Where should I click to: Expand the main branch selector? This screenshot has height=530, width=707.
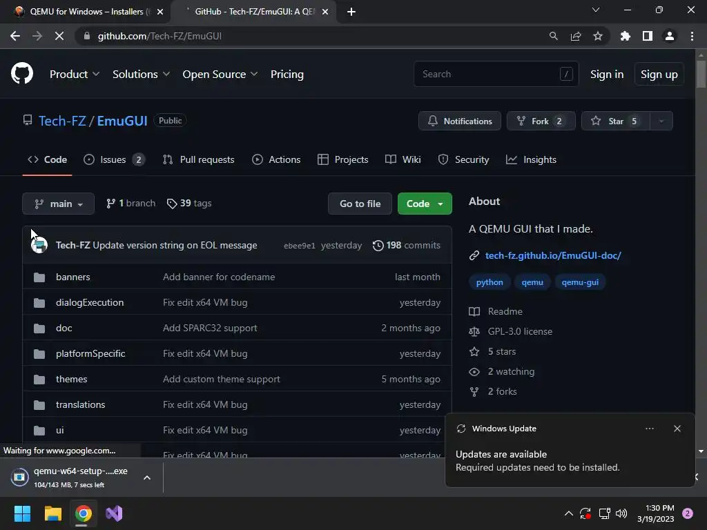(x=58, y=204)
